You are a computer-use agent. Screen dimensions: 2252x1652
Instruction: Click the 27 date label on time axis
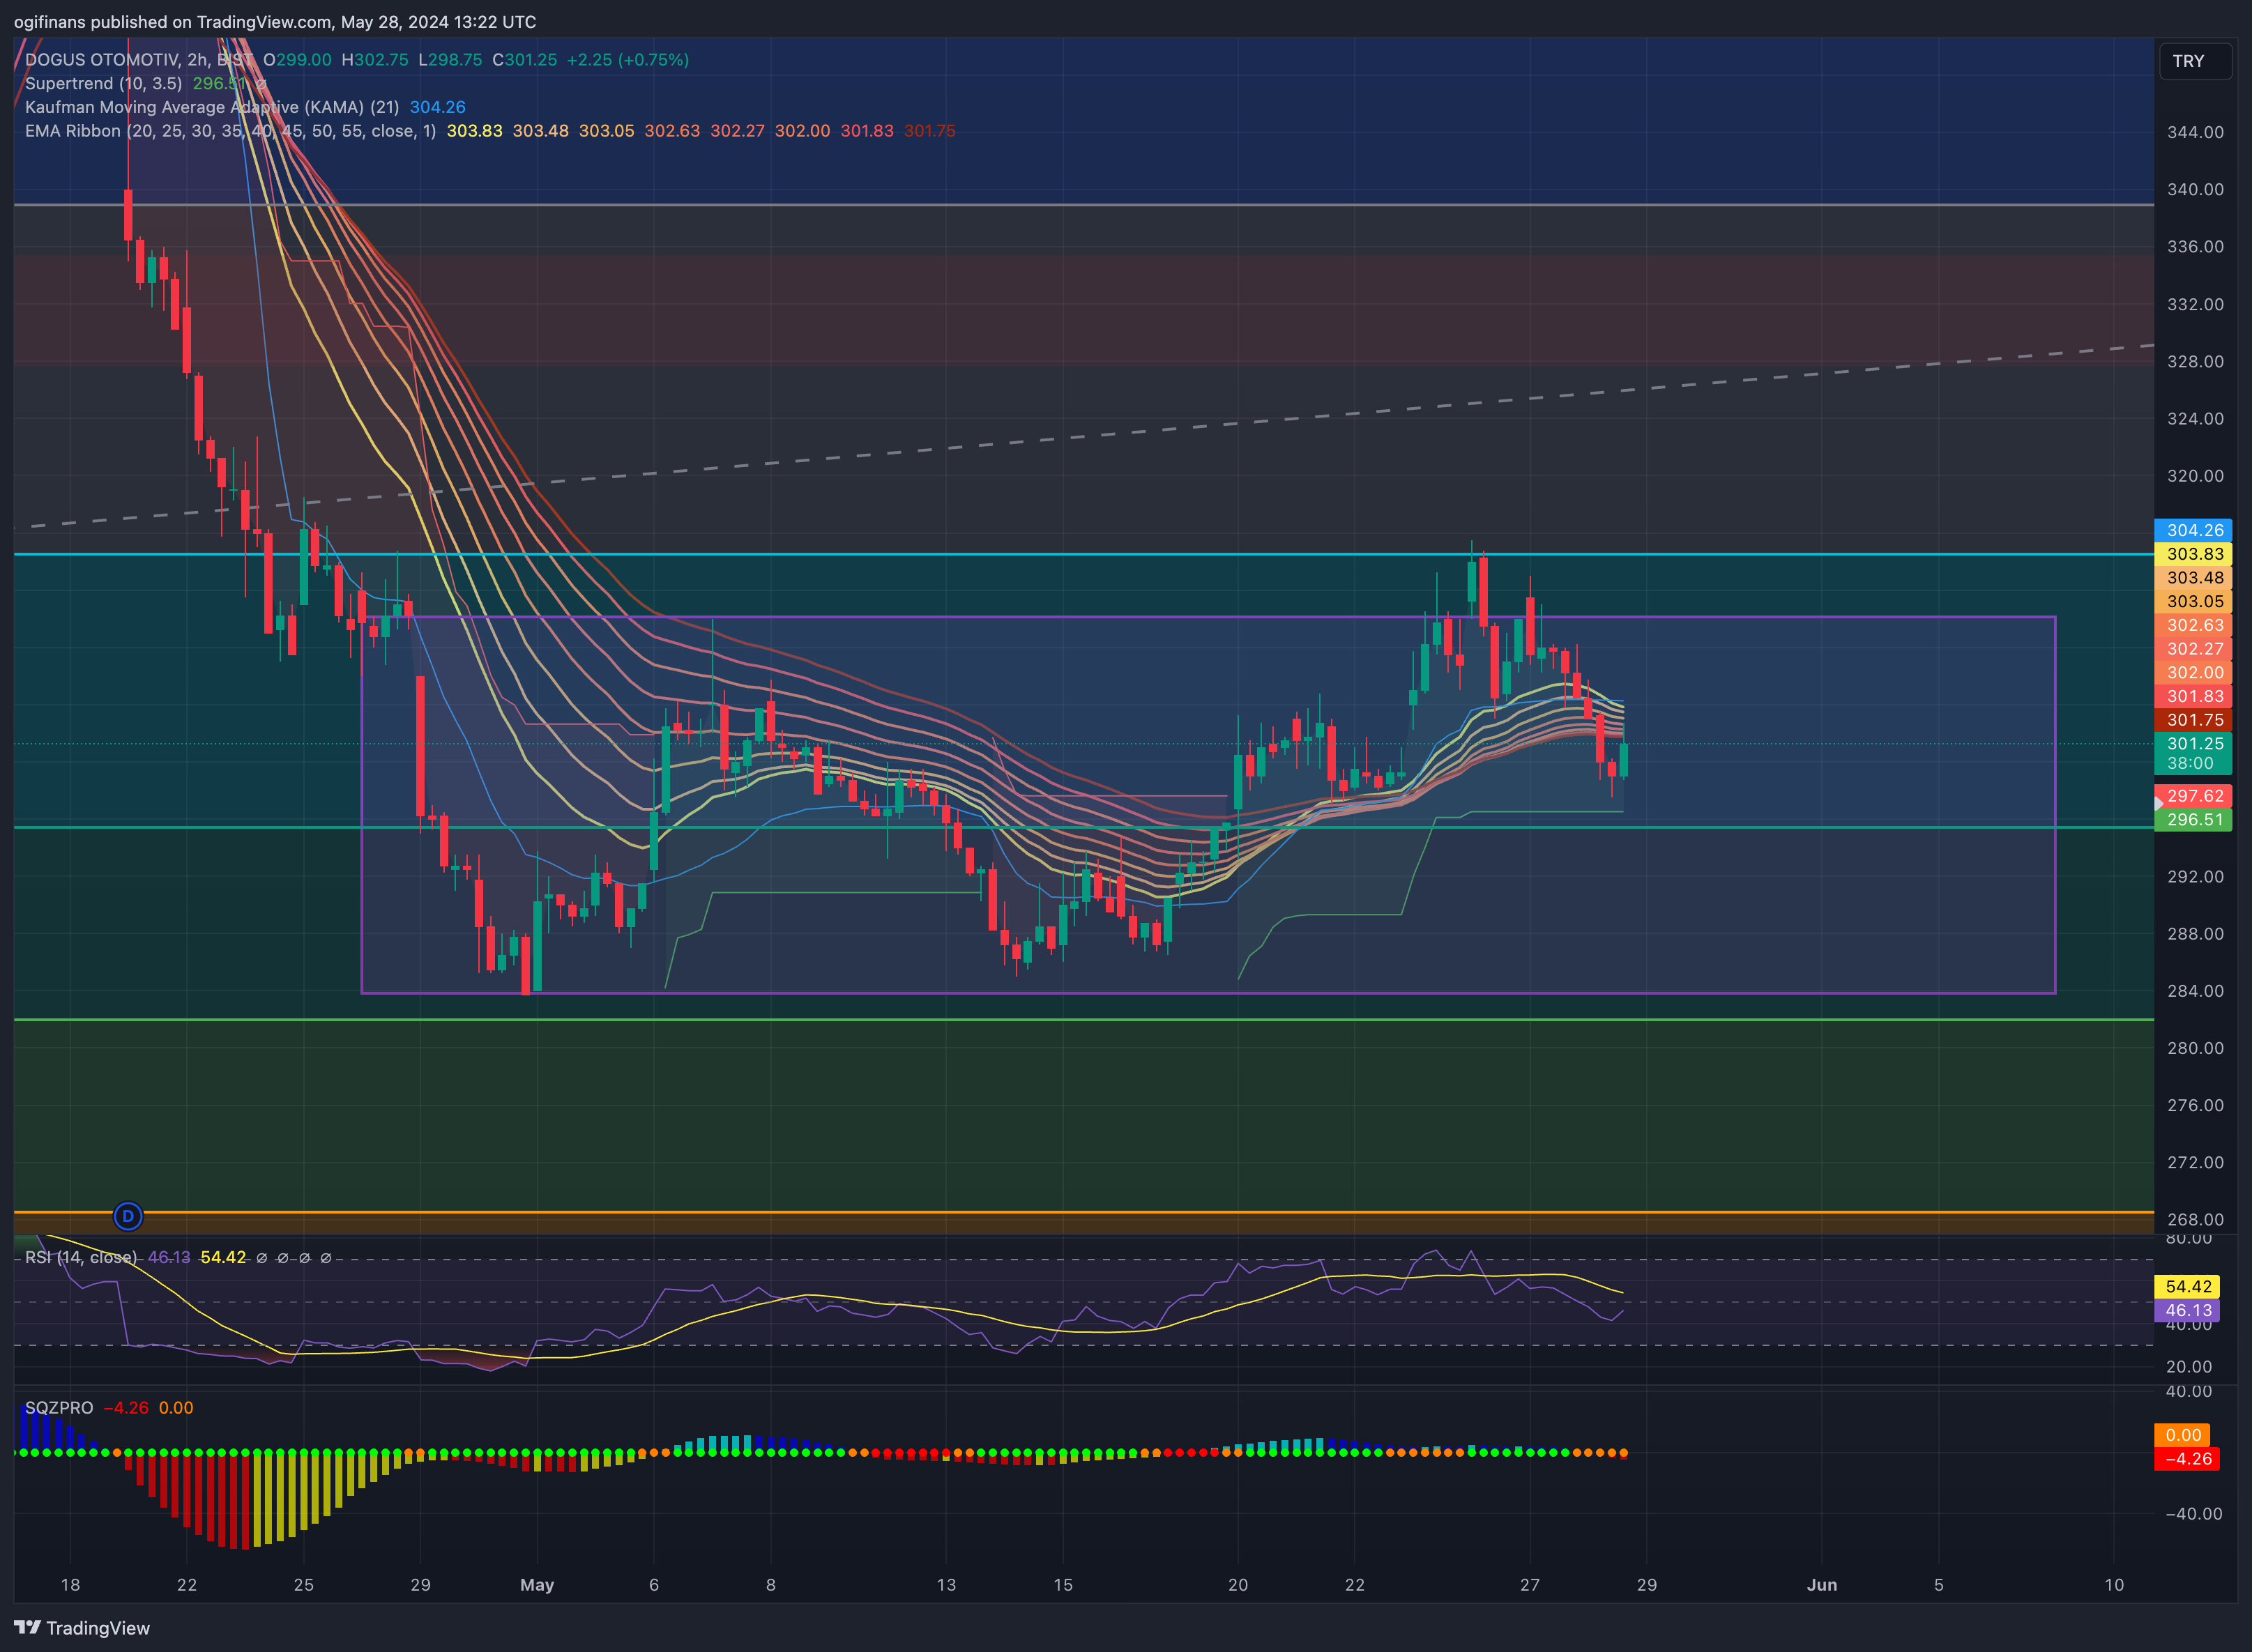pyautogui.click(x=1530, y=1585)
